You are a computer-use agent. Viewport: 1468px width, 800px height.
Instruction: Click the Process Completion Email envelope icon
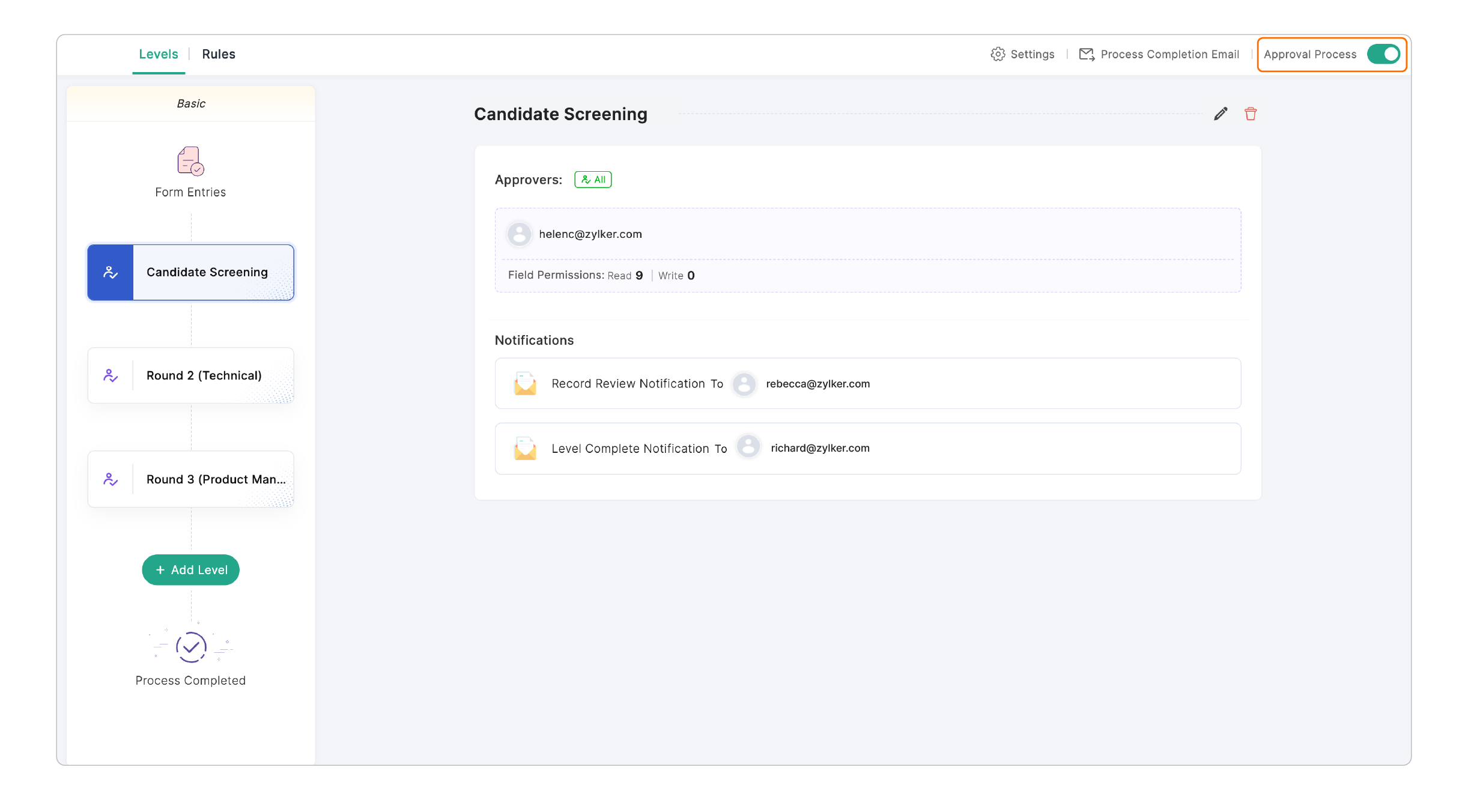(x=1087, y=55)
